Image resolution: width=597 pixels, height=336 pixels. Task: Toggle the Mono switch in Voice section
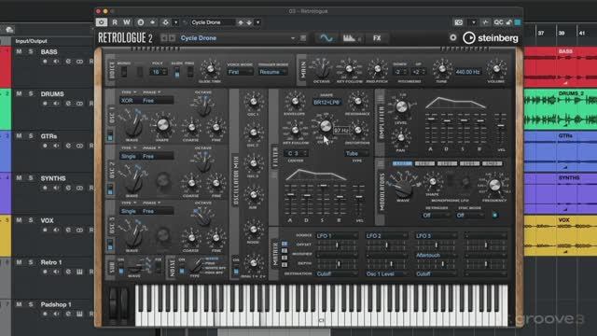coord(124,72)
